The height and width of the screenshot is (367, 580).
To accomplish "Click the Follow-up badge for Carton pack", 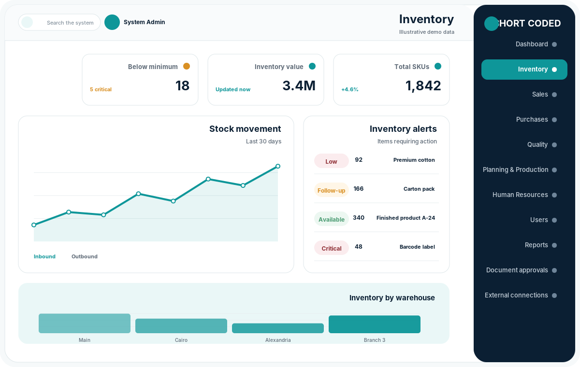I will 332,190.
